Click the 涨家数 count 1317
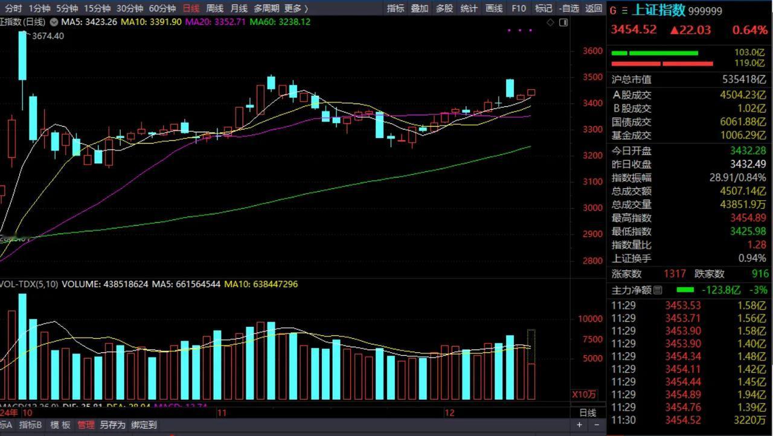This screenshot has height=436, width=773. pyautogui.click(x=675, y=274)
